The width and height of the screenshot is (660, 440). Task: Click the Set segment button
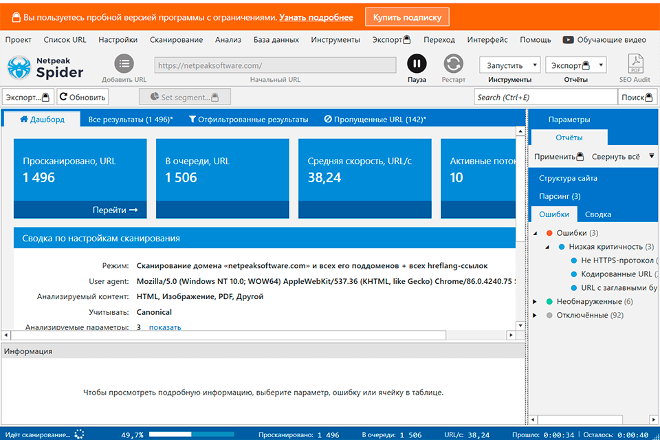[x=184, y=97]
